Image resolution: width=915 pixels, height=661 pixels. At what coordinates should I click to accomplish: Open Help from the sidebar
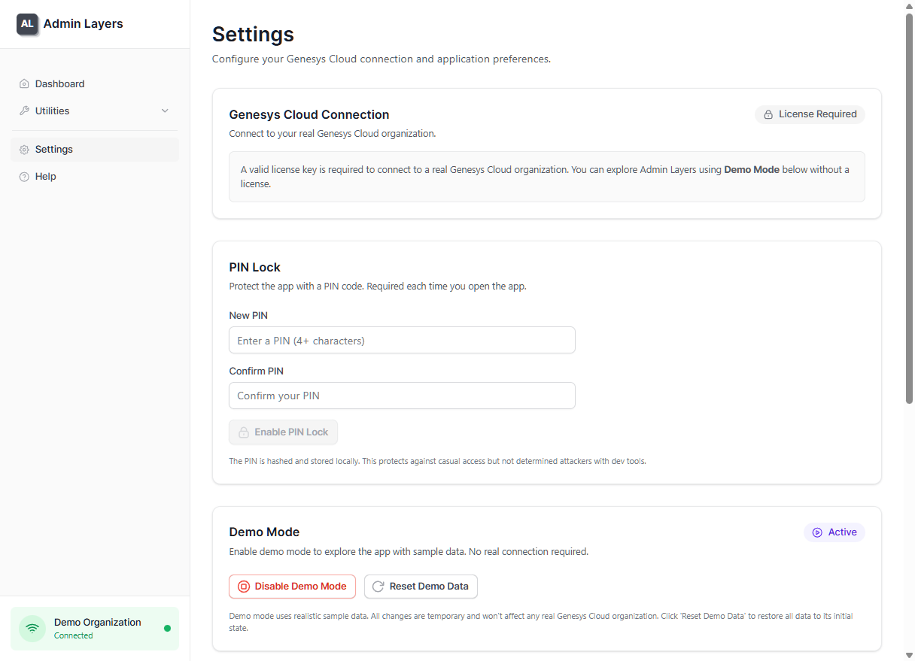(x=46, y=176)
